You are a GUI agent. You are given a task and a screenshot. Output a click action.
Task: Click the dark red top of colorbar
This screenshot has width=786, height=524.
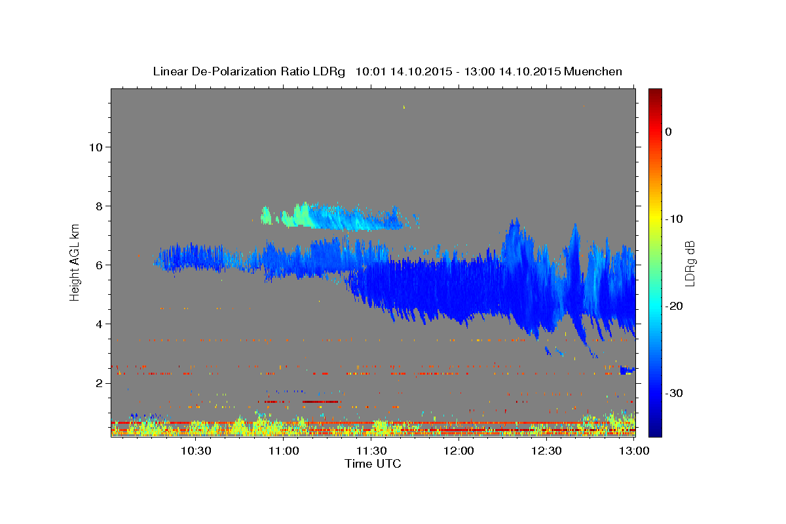655,93
